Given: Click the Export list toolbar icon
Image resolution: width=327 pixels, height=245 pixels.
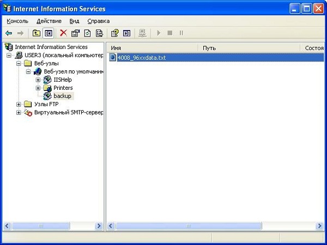Looking at the screenshot, I should 99,33.
